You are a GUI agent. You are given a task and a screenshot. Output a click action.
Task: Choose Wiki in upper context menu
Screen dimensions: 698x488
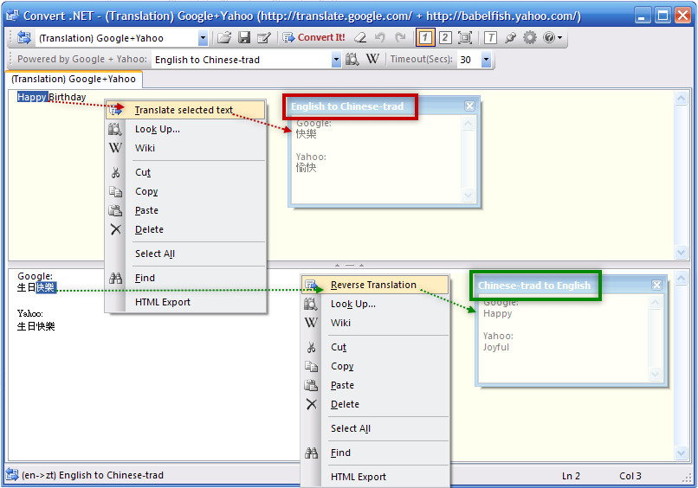(185, 148)
